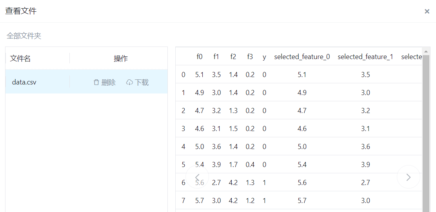Viewport: 436px width, 212px height.
Task: Click the f0 column header
Action: [200, 57]
